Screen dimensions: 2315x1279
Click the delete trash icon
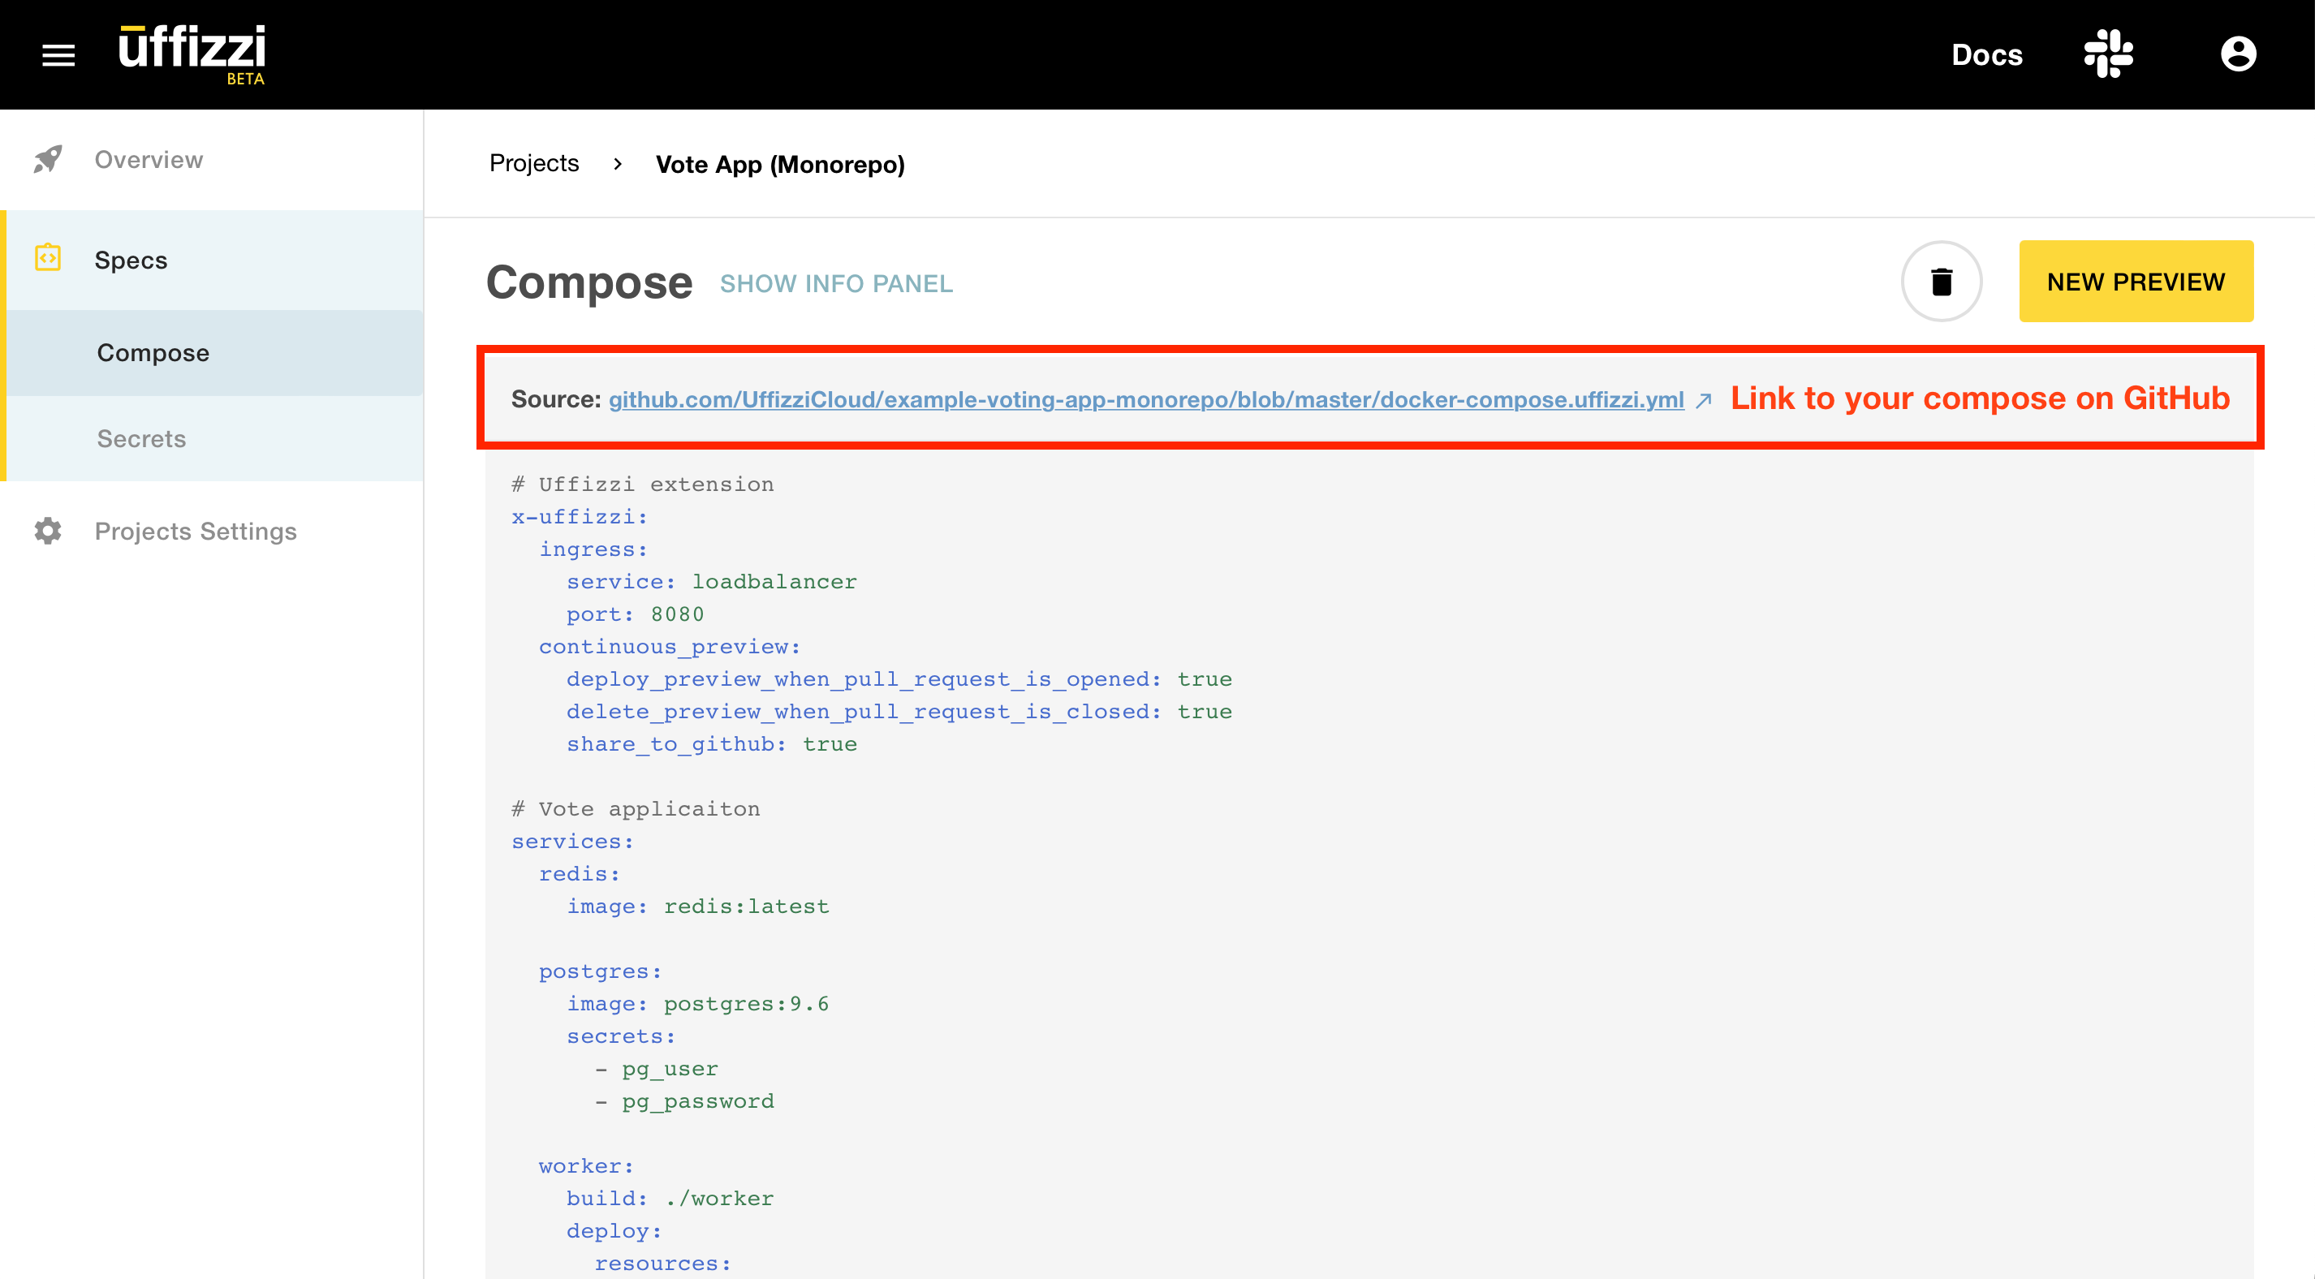click(x=1942, y=280)
